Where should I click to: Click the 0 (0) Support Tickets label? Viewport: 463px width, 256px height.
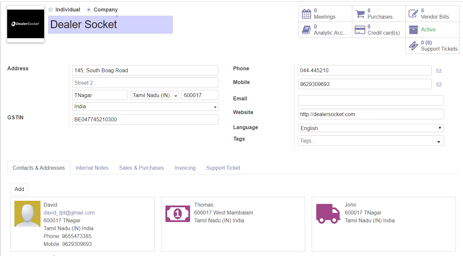439,46
